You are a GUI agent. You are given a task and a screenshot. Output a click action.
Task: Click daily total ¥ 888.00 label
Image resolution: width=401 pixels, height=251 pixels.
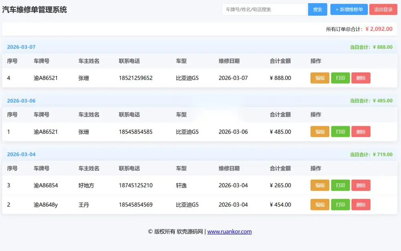pyautogui.click(x=371, y=47)
